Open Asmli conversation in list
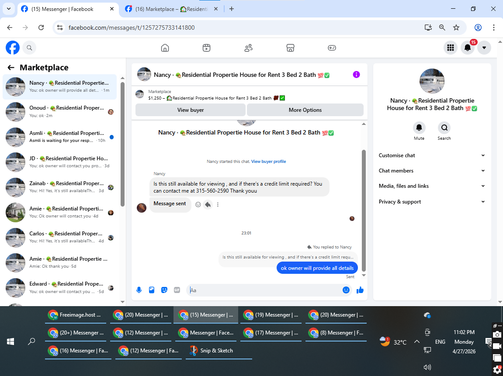 60,137
